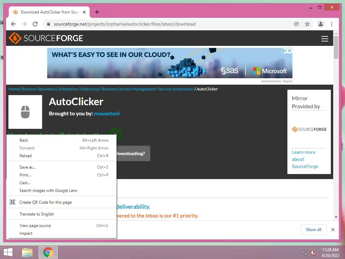
Task: Click the Chrome taskbar icon
Action: (48, 252)
